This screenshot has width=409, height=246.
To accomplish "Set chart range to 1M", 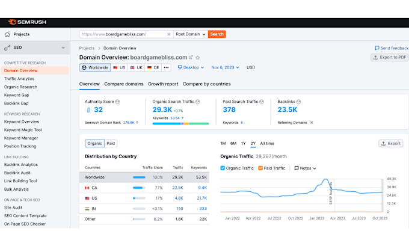I will (x=223, y=144).
